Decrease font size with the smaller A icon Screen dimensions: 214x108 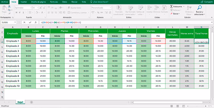(x=44, y=8)
